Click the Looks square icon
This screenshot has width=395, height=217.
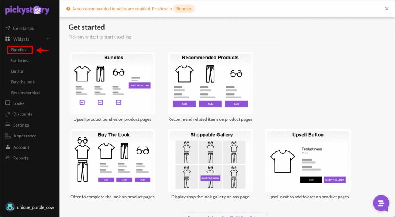tap(8, 103)
